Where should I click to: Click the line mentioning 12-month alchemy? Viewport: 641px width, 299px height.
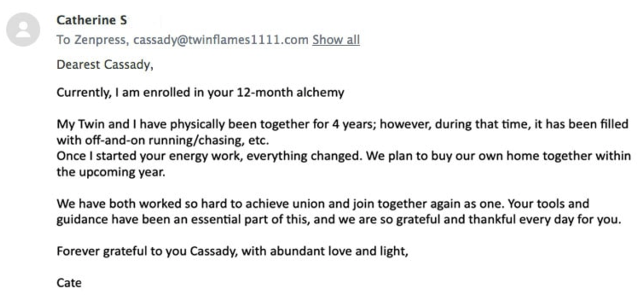200,93
